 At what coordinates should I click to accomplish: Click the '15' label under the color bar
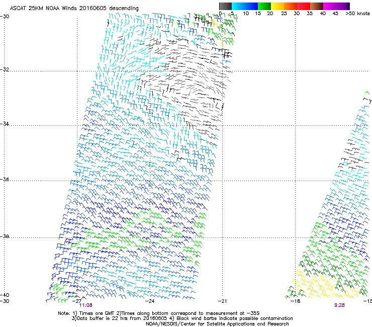[258, 14]
